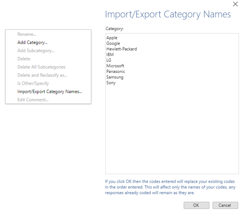
Task: Click the IBM category line
Action: [x=110, y=55]
